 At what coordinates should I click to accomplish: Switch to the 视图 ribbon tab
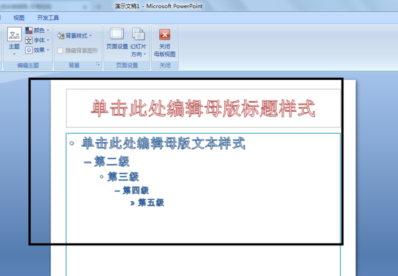pos(19,18)
